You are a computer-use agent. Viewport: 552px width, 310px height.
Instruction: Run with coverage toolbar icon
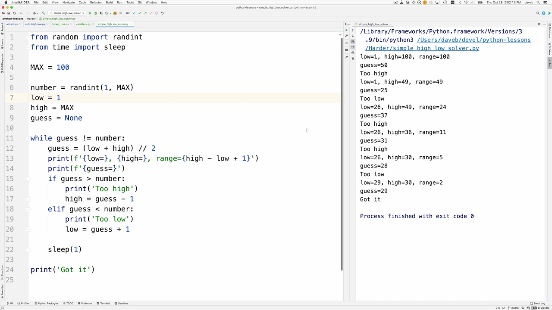[101, 13]
